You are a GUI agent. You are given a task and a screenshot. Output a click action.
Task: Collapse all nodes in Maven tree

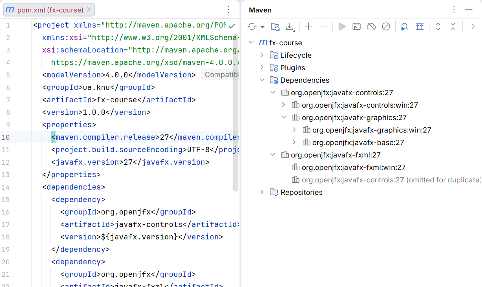[x=453, y=26]
